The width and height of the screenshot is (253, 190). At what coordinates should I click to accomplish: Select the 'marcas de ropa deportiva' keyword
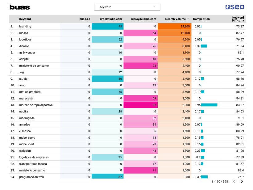pyautogui.click(x=36, y=105)
